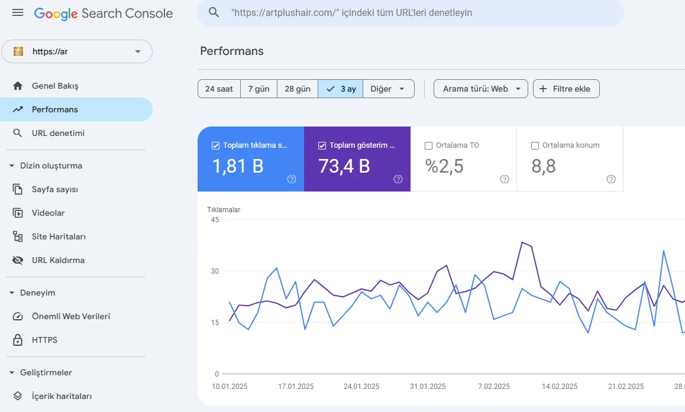Click the Genel Bakış home icon
This screenshot has height=412, width=685.
pyautogui.click(x=18, y=86)
